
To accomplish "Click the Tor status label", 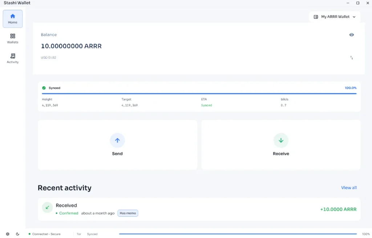I will [79, 234].
